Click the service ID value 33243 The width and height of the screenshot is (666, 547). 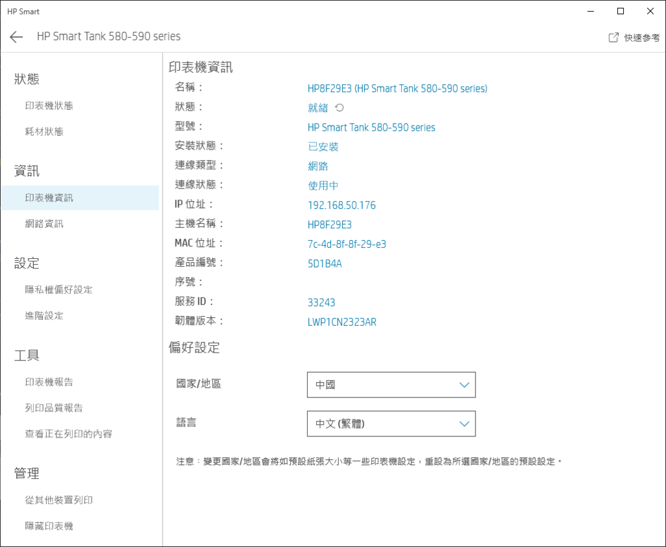tap(321, 302)
